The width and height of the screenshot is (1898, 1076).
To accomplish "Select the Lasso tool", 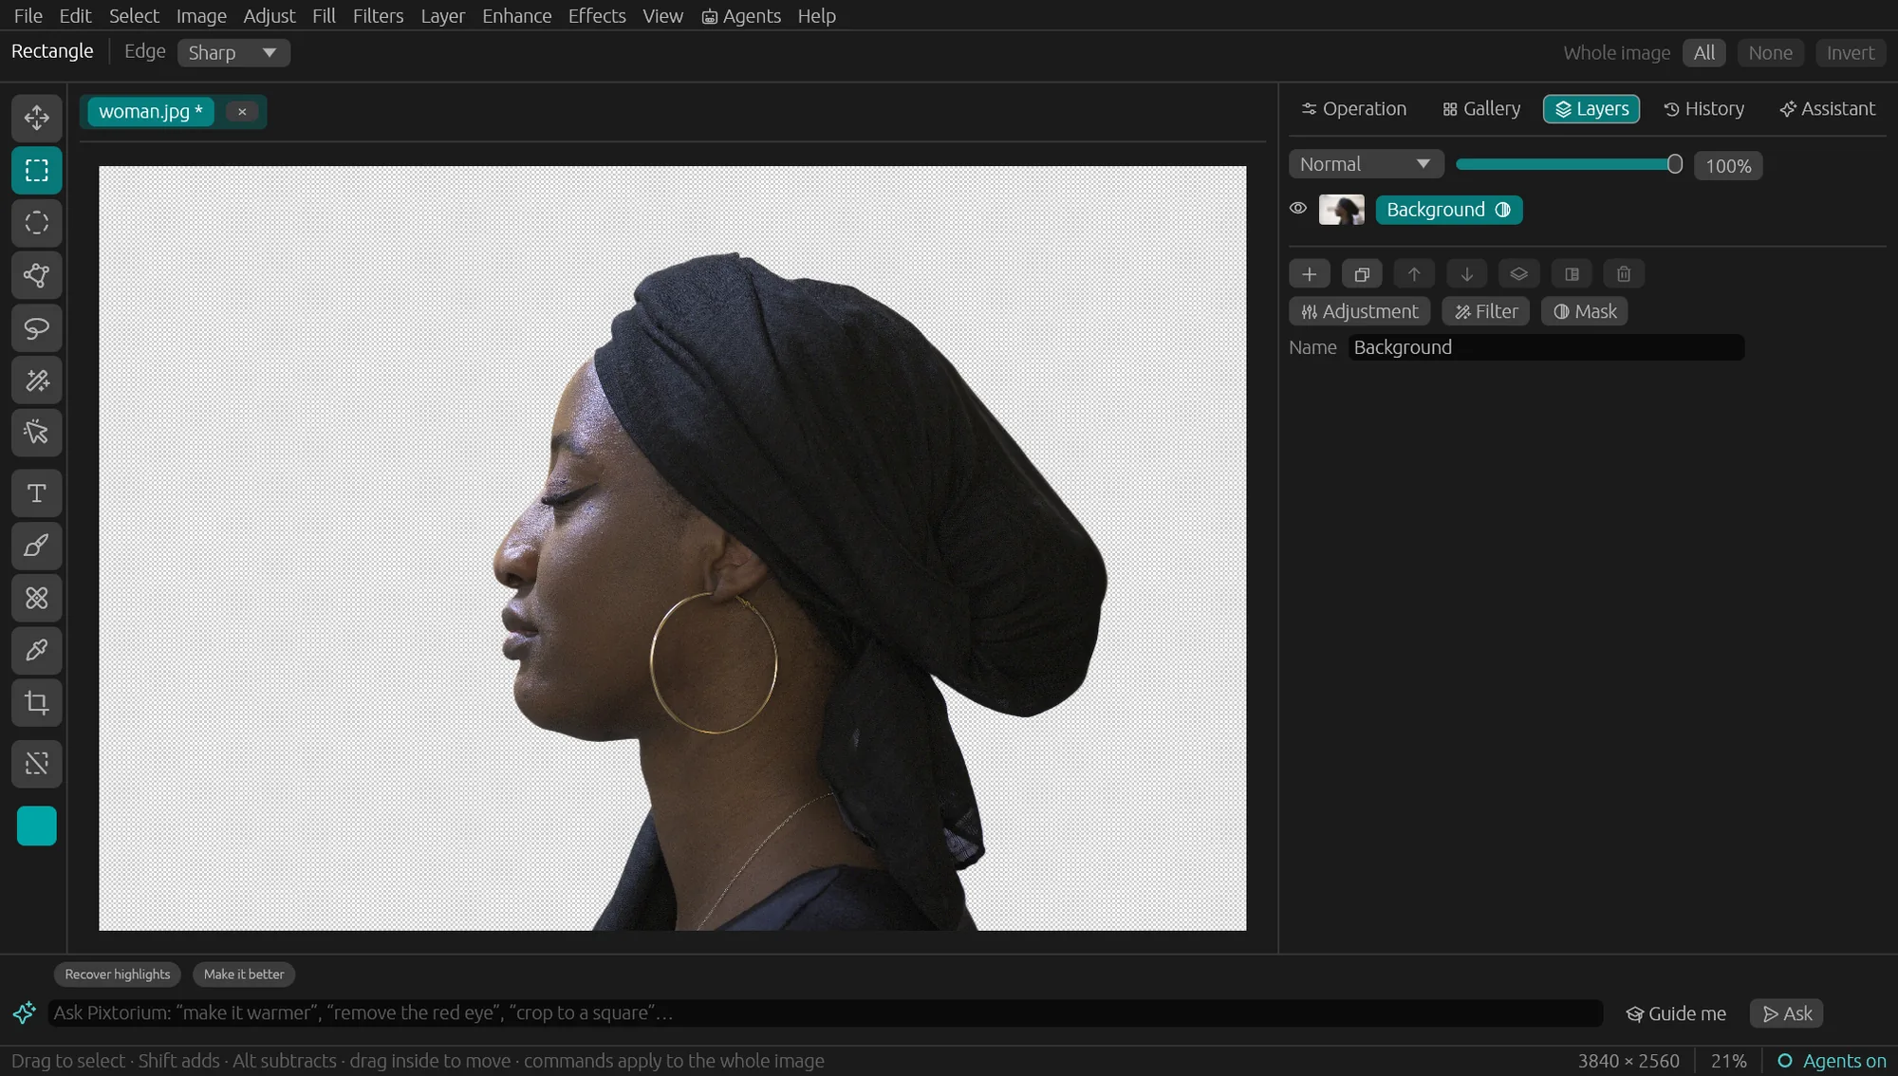I will coord(37,328).
